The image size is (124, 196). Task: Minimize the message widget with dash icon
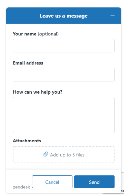coord(113,16)
